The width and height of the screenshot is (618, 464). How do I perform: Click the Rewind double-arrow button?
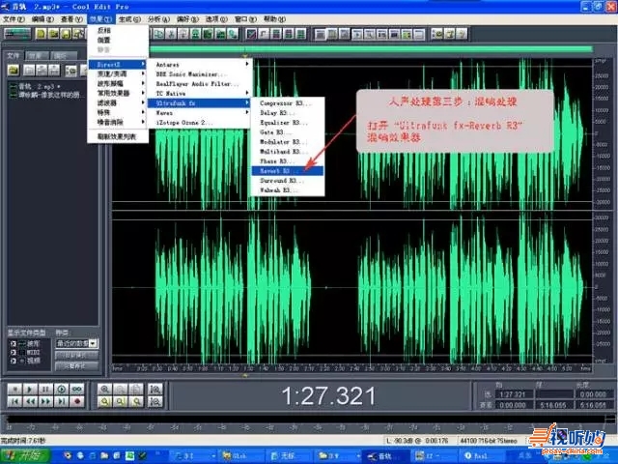(x=30, y=402)
